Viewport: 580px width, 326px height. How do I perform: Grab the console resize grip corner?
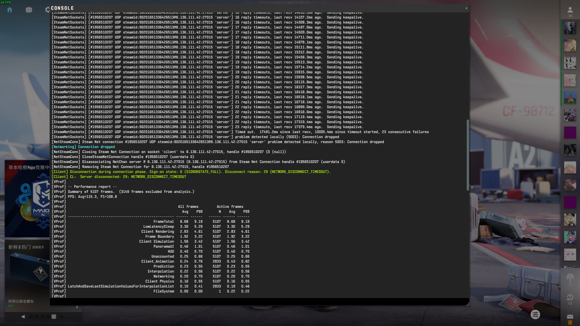point(467,303)
